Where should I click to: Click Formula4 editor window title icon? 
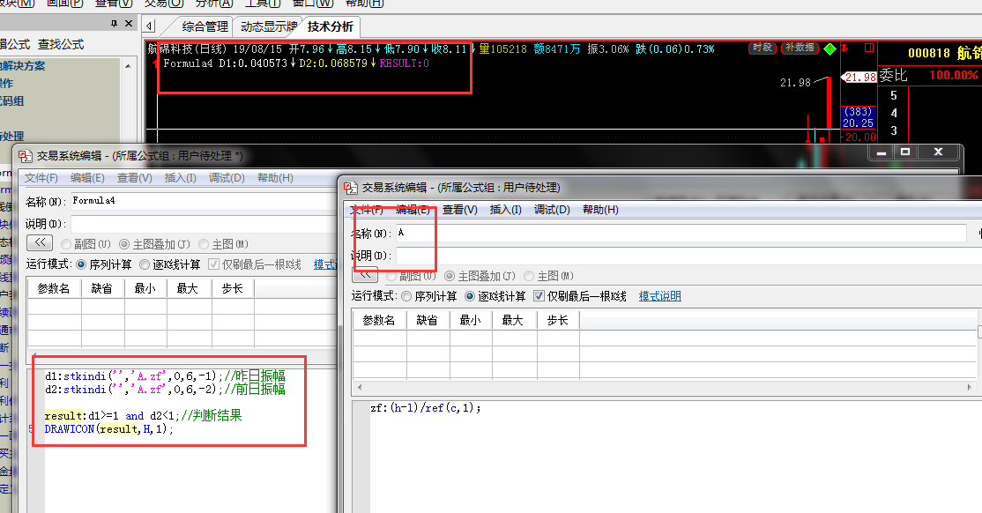point(25,155)
